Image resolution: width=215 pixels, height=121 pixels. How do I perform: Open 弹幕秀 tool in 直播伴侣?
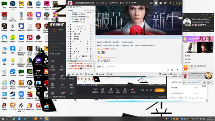71,86
